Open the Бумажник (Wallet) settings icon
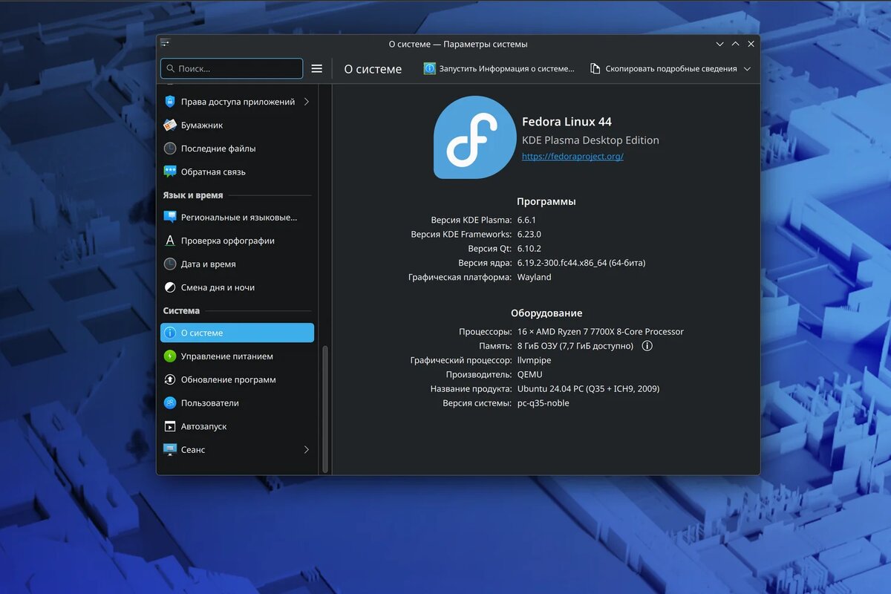Image resolution: width=891 pixels, height=594 pixels. (169, 125)
